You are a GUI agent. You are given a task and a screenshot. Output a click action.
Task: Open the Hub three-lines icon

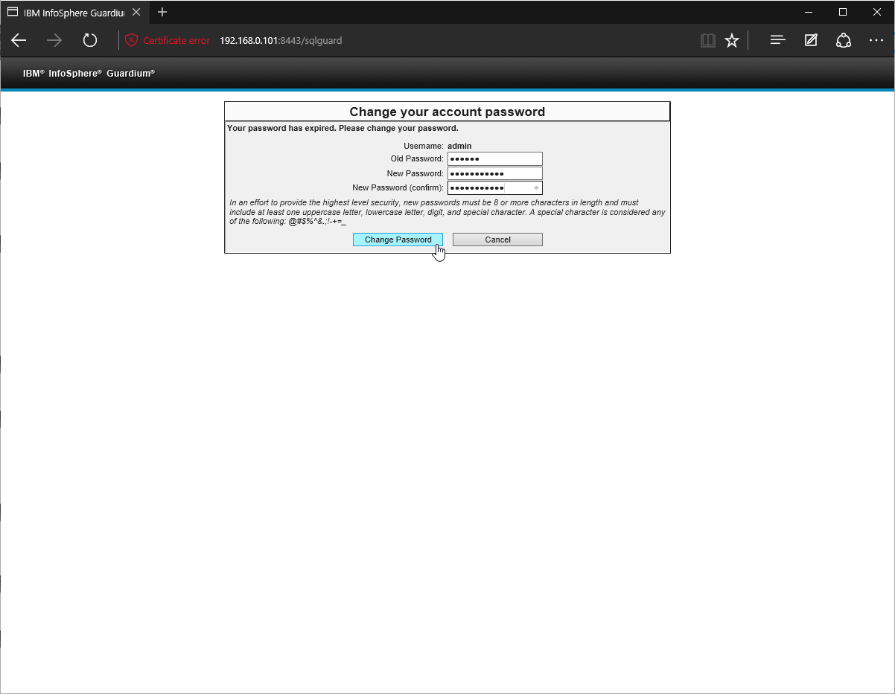[777, 40]
